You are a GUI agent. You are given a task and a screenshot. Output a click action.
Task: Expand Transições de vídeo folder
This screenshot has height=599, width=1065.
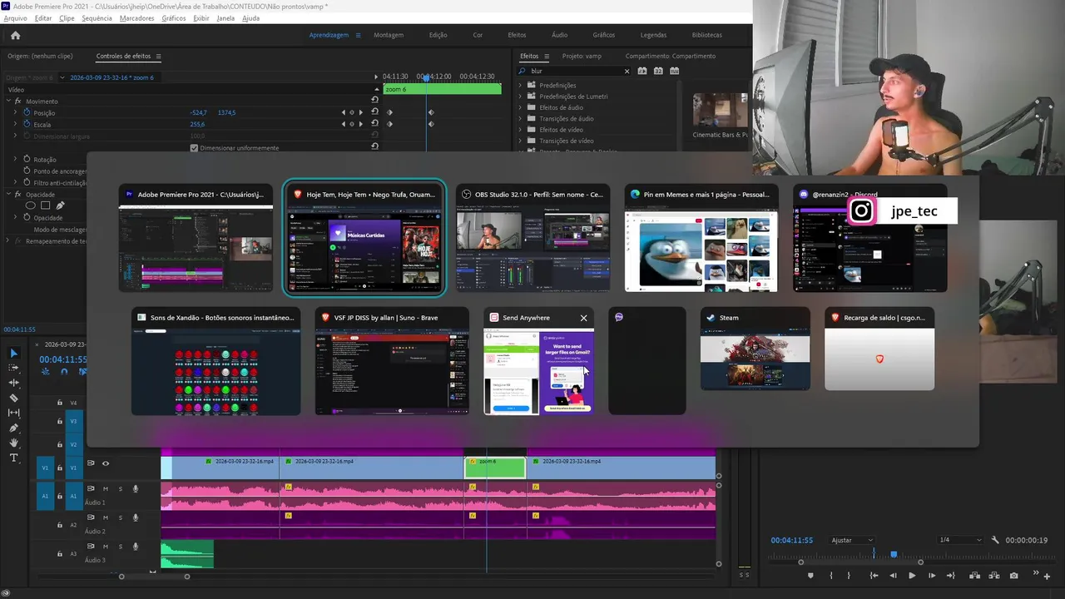point(522,141)
